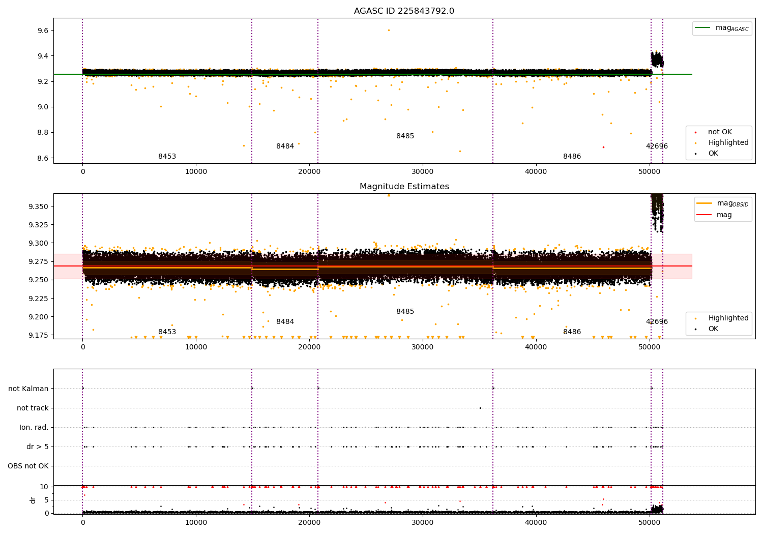Click the single data point on the 'not track' row
This screenshot has width=763, height=534.
coord(480,408)
